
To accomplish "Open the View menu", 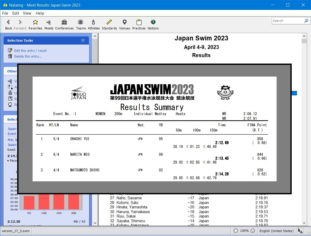I will (x=27, y=13).
